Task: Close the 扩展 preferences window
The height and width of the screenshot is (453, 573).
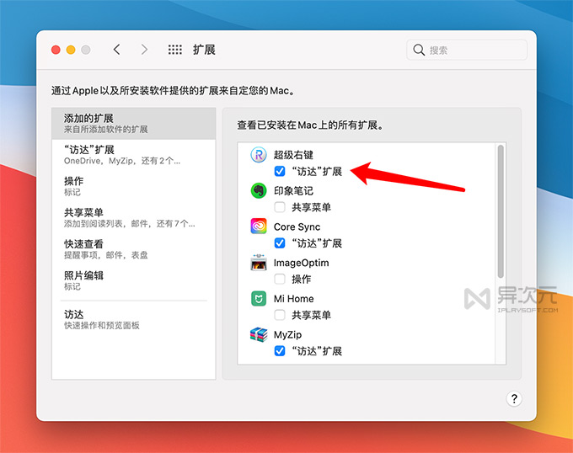Action: tap(56, 50)
